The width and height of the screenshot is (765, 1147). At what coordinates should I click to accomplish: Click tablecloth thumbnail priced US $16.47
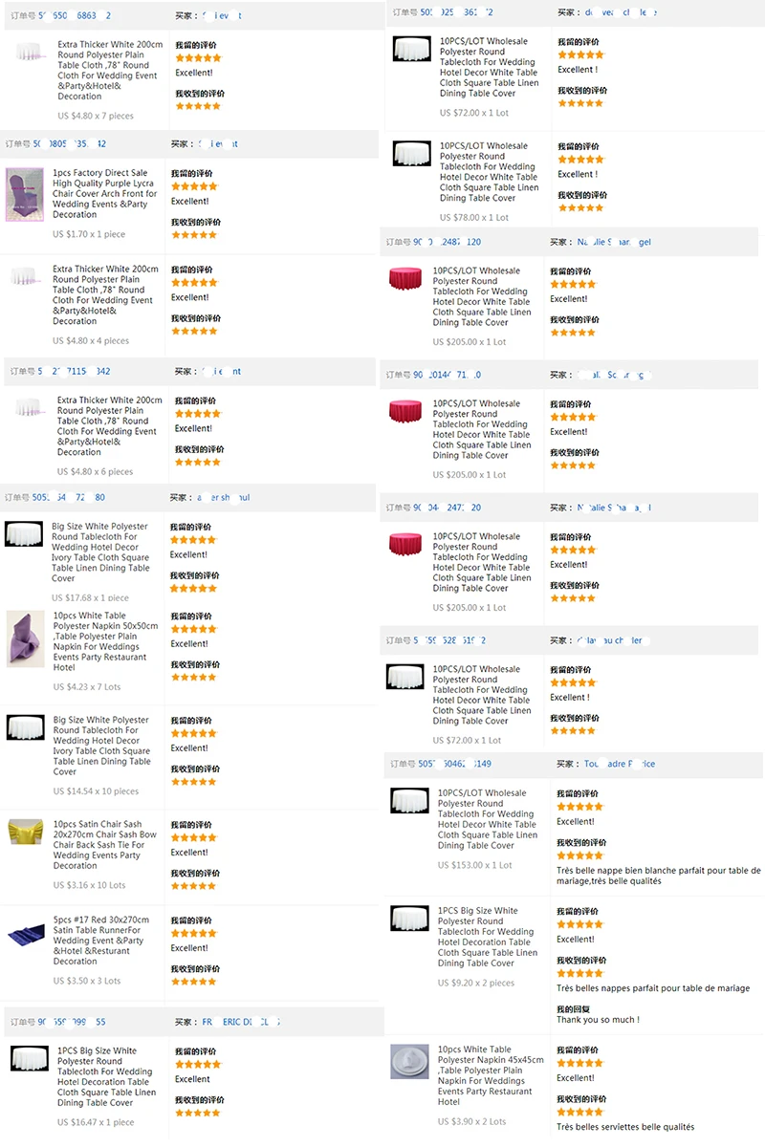tap(30, 1058)
